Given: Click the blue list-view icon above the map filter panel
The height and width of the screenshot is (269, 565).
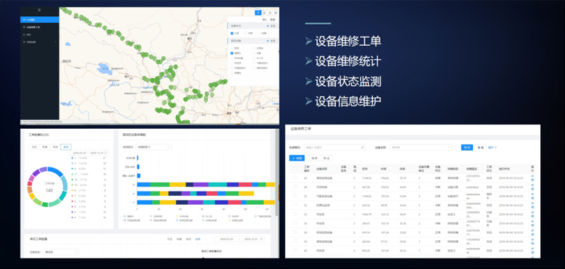Looking at the screenshot, I should [258, 13].
